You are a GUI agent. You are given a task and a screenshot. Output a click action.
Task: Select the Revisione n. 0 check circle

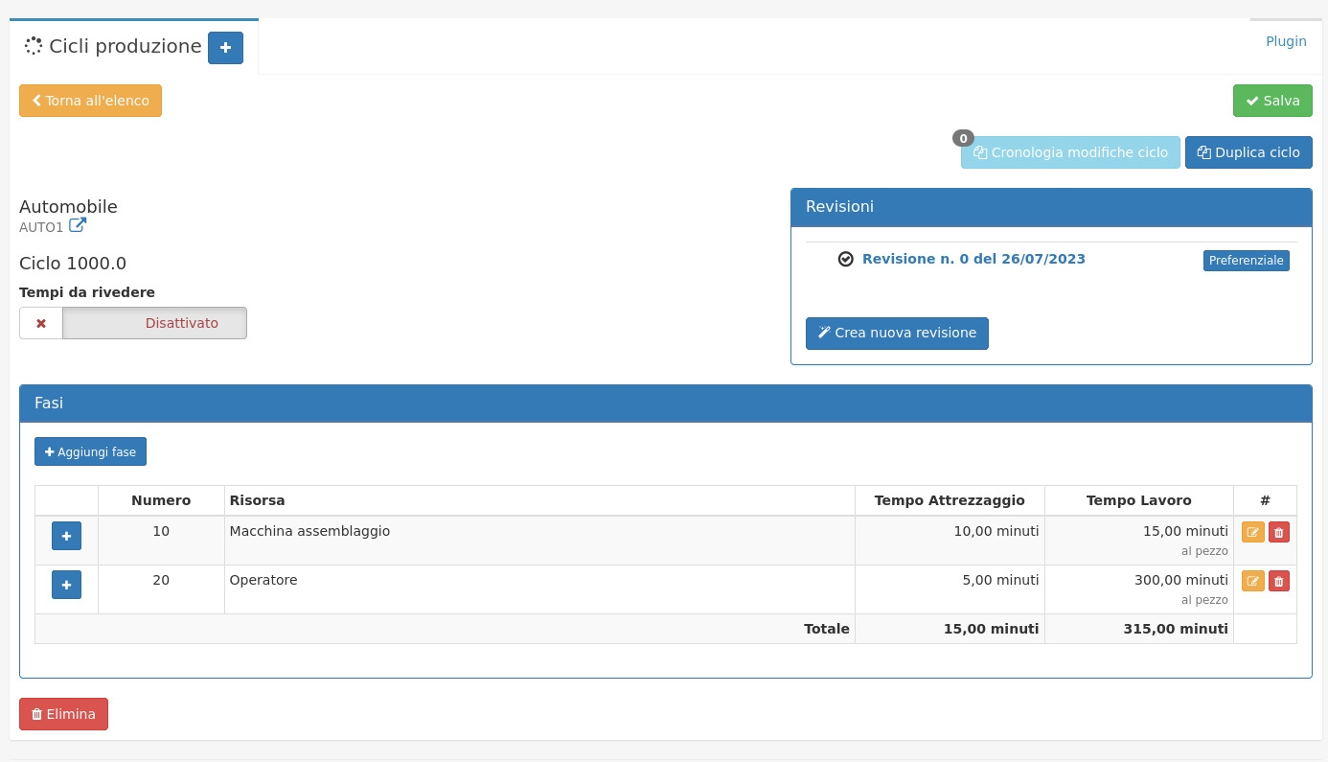(x=845, y=260)
